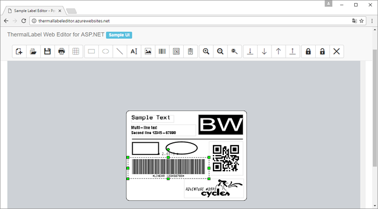
Task: Select the Rectangle shape tool
Action: [x=91, y=51]
